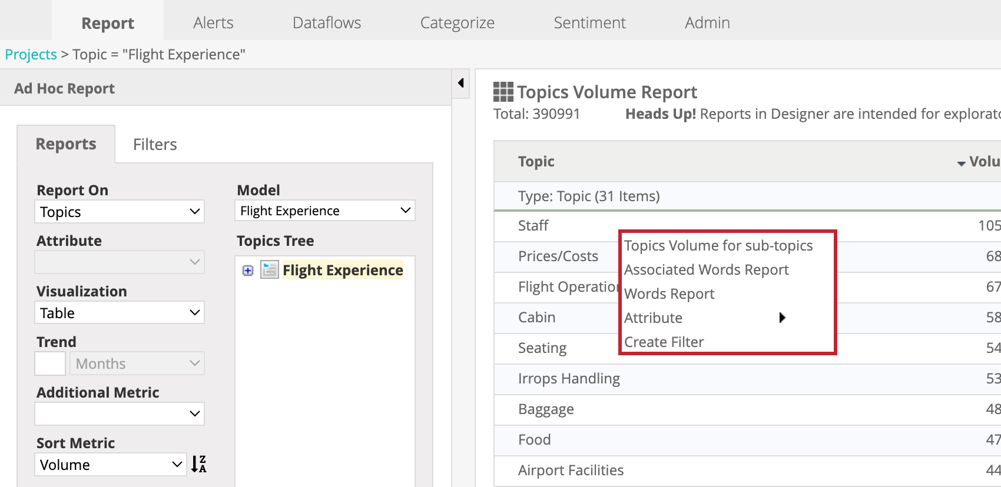Screen dimensions: 1001x487
Task: Open the Visualization Table dropdown
Action: 120,313
